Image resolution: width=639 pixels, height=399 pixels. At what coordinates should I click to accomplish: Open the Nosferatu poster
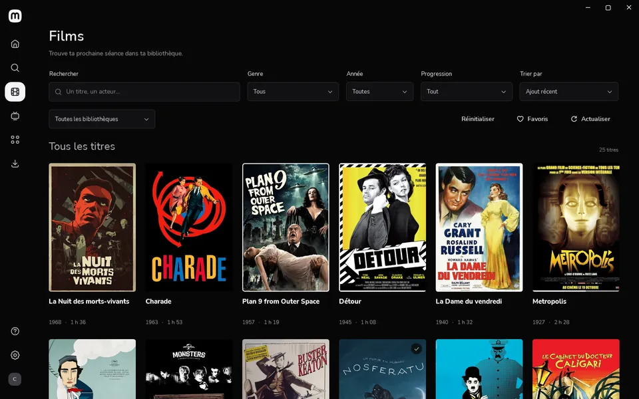click(383, 369)
